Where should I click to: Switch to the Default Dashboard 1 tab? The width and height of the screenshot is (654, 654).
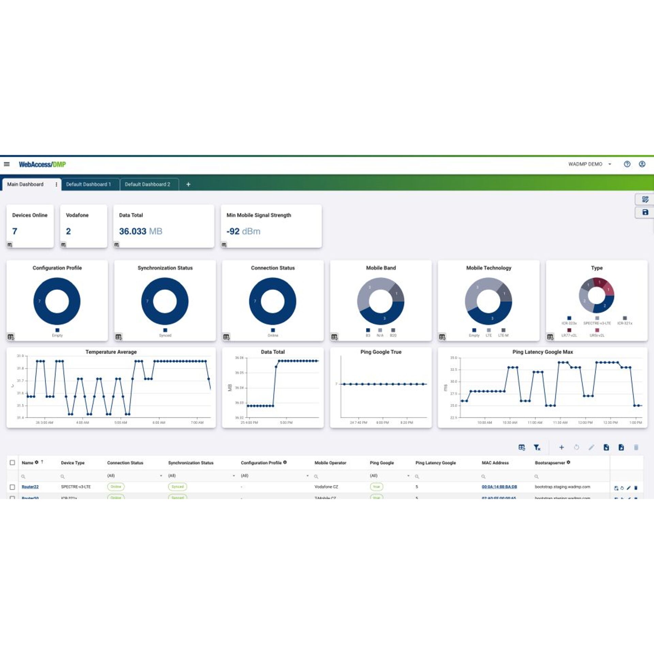(x=89, y=184)
